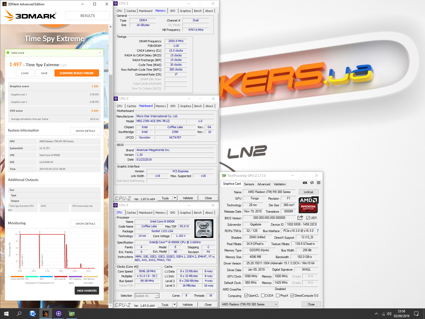
Task: Open Caches tab in bottom CPU-Z window
Action: pyautogui.click(x=131, y=213)
